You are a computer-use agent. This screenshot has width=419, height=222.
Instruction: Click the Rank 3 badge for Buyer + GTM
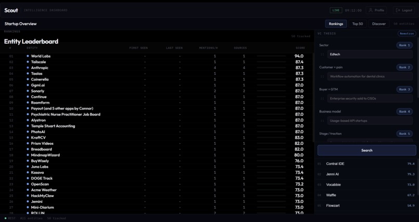[x=404, y=90]
